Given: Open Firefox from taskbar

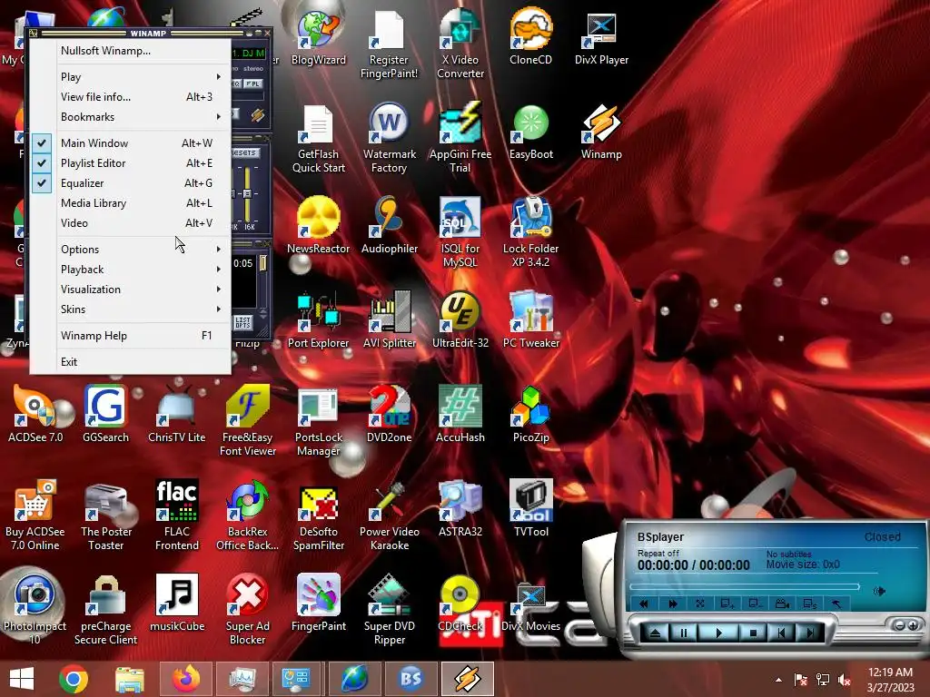Looking at the screenshot, I should tap(185, 679).
